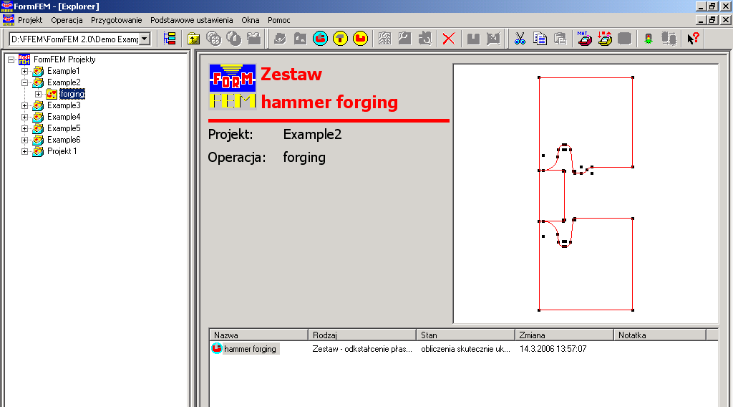Click the red X delete icon
This screenshot has height=407, width=733.
[x=449, y=39]
